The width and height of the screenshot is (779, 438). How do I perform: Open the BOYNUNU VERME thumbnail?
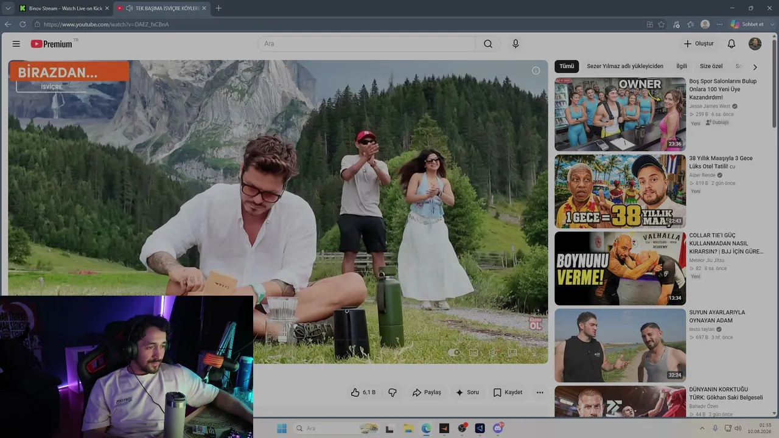click(x=620, y=268)
